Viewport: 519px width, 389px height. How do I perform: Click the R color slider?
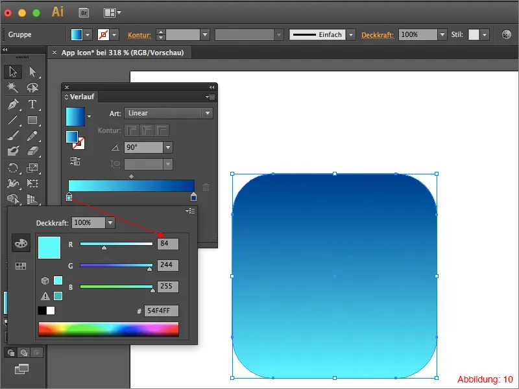pos(116,244)
